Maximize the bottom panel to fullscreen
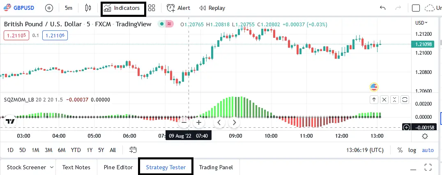The height and width of the screenshot is (175, 442). pyautogui.click(x=428, y=167)
